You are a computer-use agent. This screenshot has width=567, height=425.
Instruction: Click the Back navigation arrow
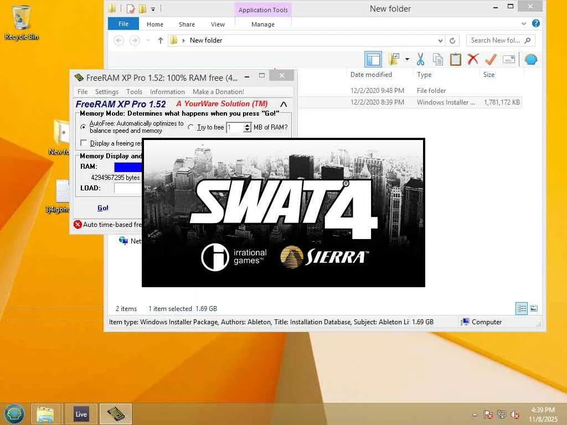coord(118,40)
